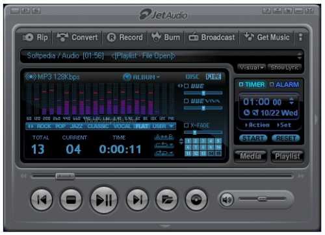Expand the Set menu in timer

tap(283, 125)
